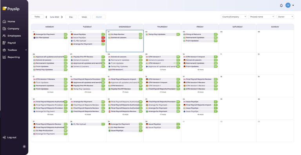Click the Payslip logo
Viewport: 301px width, 155px height.
[11, 9]
